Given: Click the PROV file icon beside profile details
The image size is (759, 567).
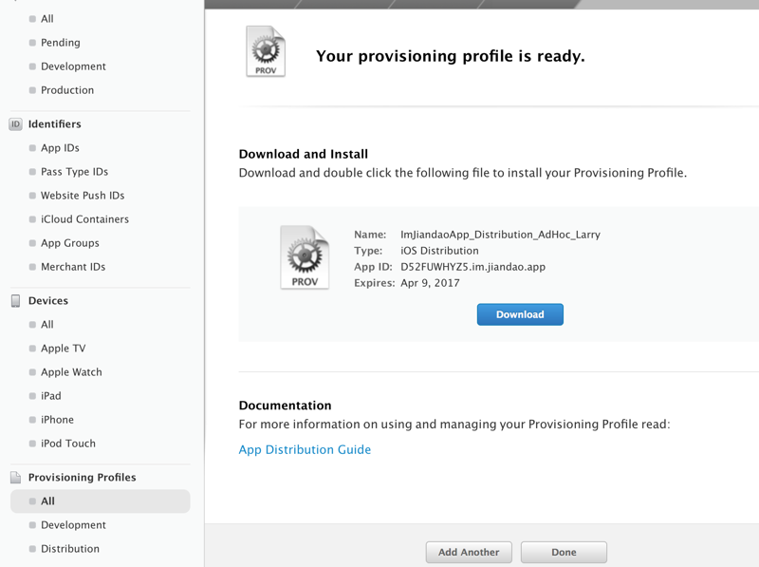Looking at the screenshot, I should [305, 257].
